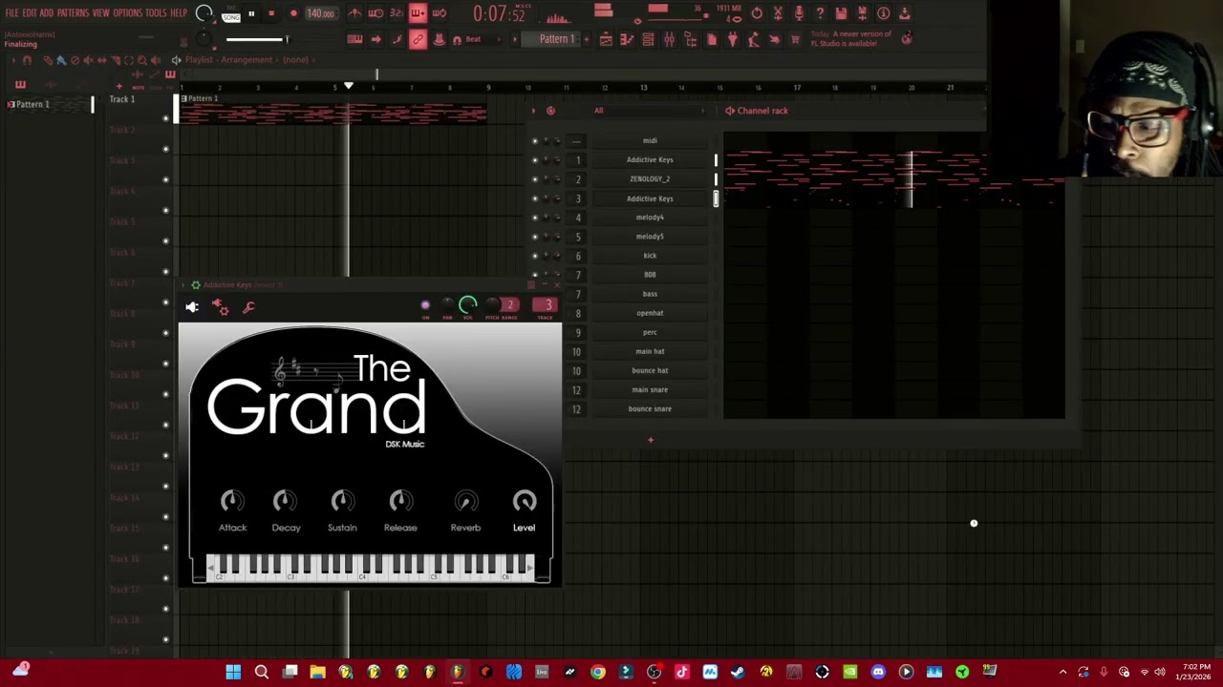Open the Channel rack toolbar icon
Screen dimensions: 1223x687
pyautogui.click(x=648, y=39)
